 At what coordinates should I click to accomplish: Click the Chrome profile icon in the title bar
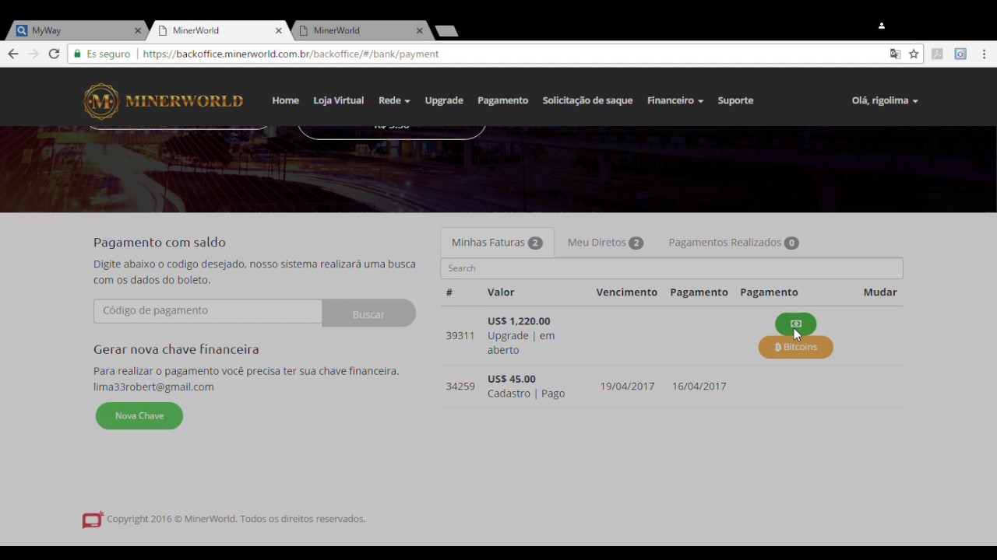(x=882, y=26)
